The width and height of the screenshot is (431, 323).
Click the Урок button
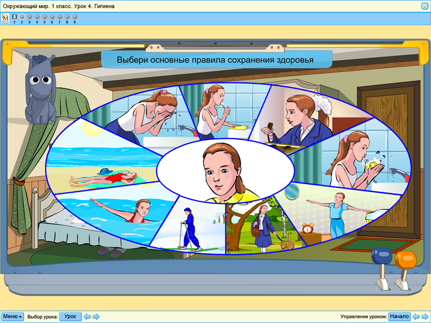71,317
